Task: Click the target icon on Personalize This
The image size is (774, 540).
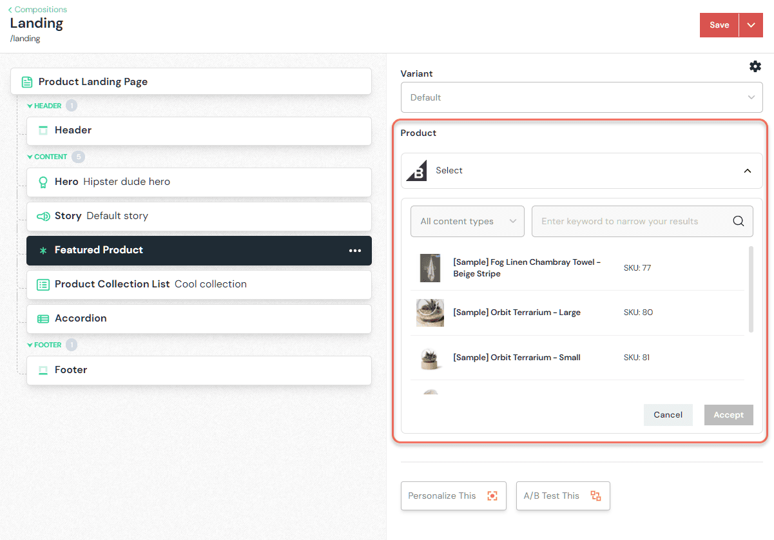Action: (492, 496)
